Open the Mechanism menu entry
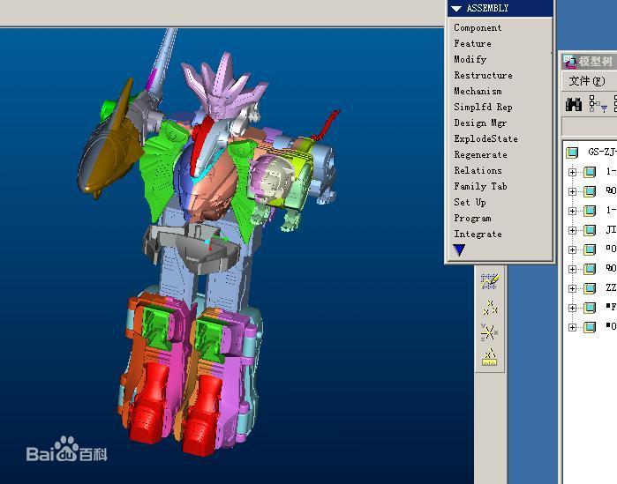 click(x=478, y=91)
